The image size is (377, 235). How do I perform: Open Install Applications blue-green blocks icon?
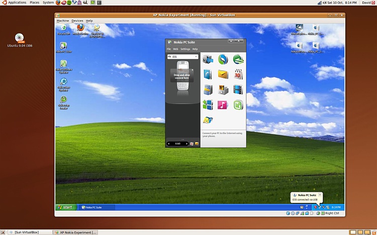point(208,105)
